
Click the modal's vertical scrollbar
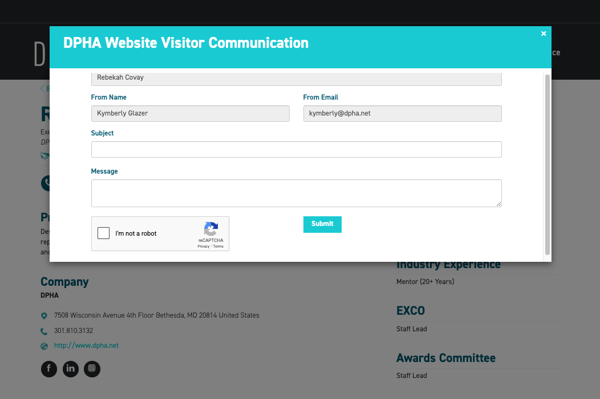pyautogui.click(x=548, y=164)
